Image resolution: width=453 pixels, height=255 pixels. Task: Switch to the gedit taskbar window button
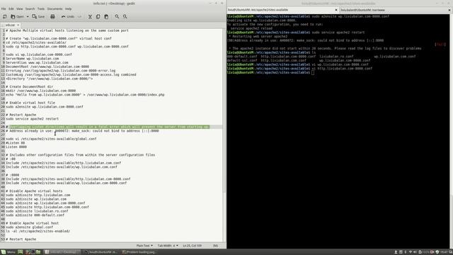pos(62,252)
